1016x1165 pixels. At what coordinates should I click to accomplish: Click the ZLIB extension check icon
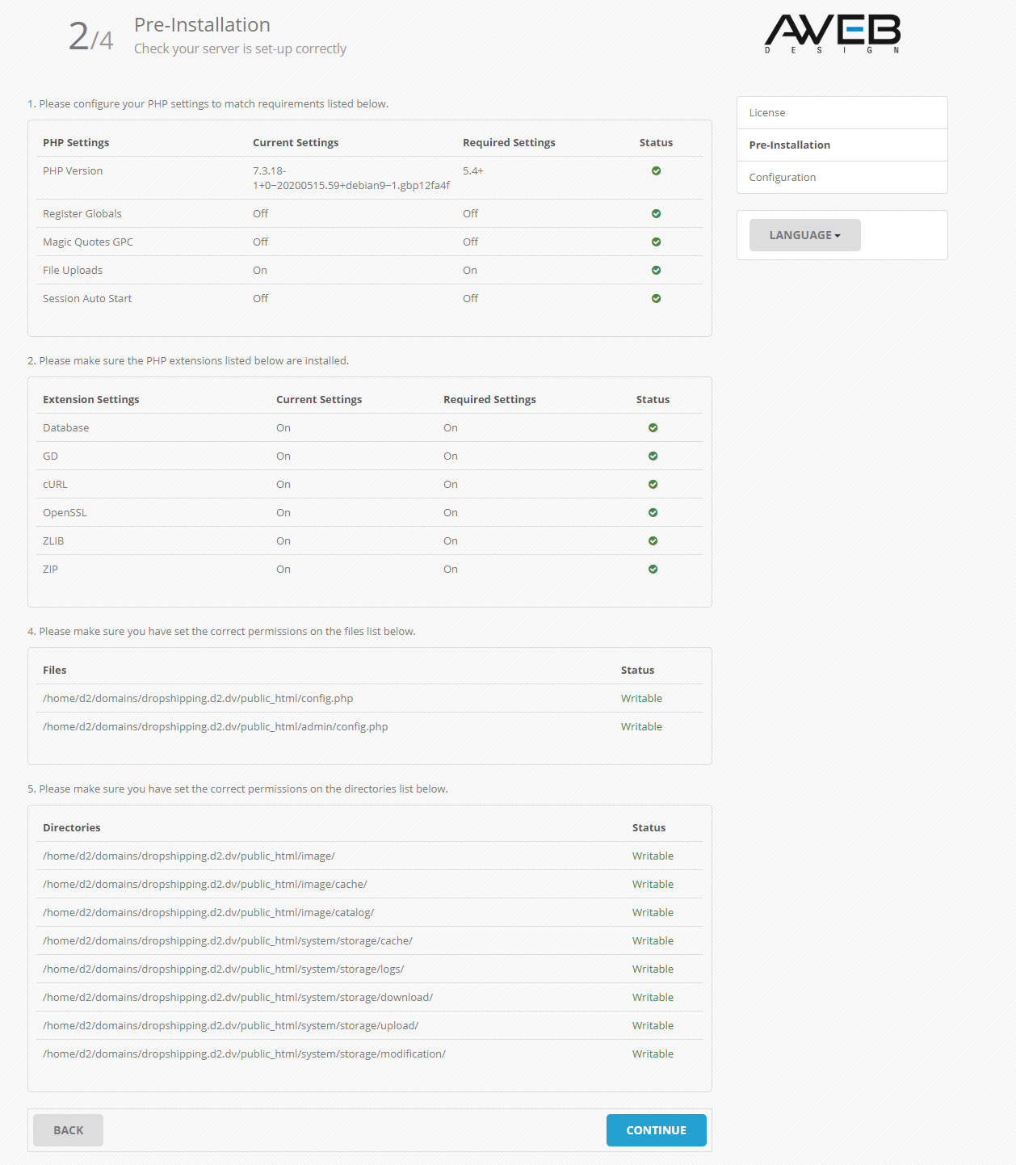(x=653, y=541)
